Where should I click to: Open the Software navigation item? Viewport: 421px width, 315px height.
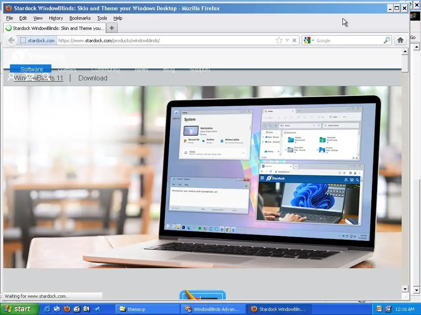click(x=31, y=69)
